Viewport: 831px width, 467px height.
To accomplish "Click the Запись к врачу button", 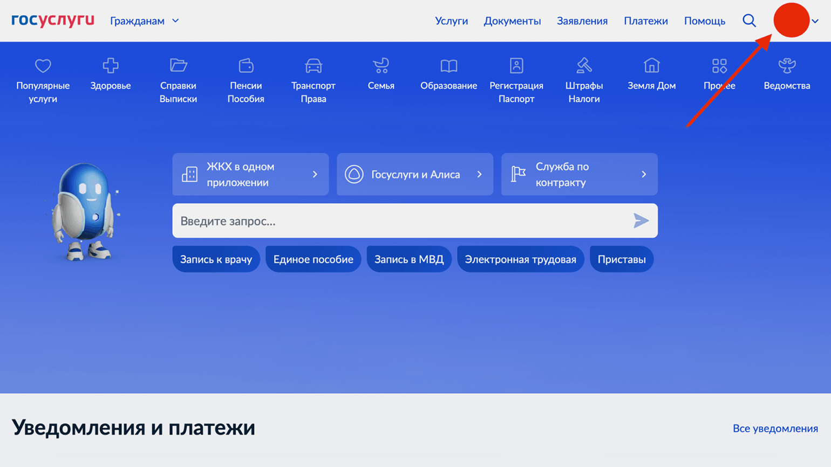I will click(216, 259).
